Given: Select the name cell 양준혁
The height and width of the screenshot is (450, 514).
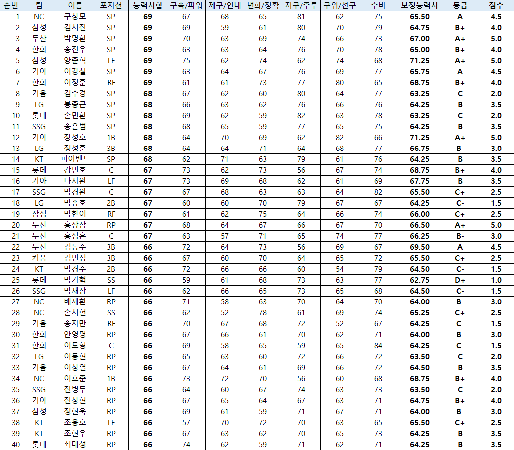Looking at the screenshot, I should point(75,61).
